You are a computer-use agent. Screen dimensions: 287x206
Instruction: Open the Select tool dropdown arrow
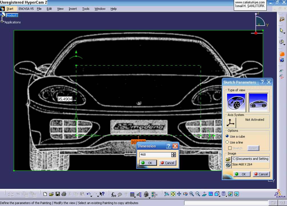point(284,33)
